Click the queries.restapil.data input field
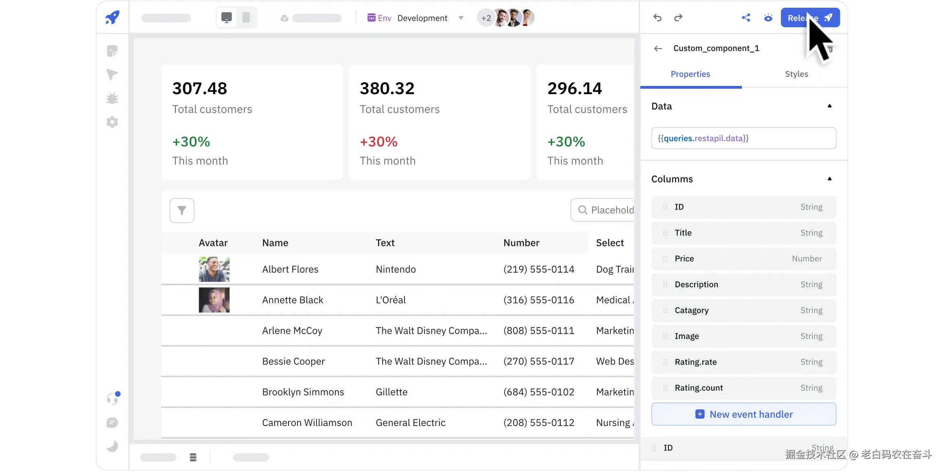 coord(743,138)
